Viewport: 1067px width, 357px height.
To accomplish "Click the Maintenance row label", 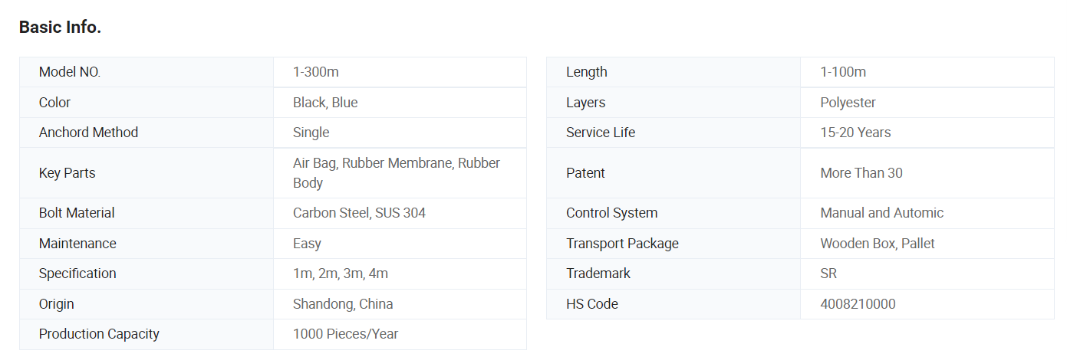I will (77, 244).
